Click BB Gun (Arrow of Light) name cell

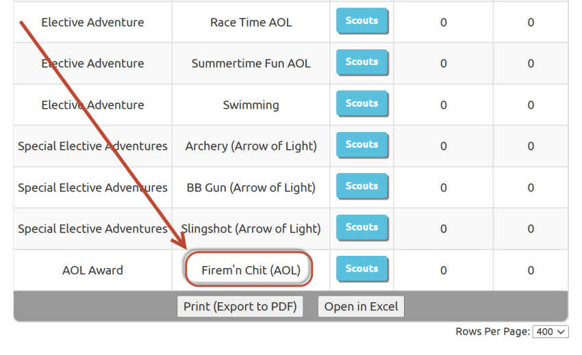coord(251,187)
